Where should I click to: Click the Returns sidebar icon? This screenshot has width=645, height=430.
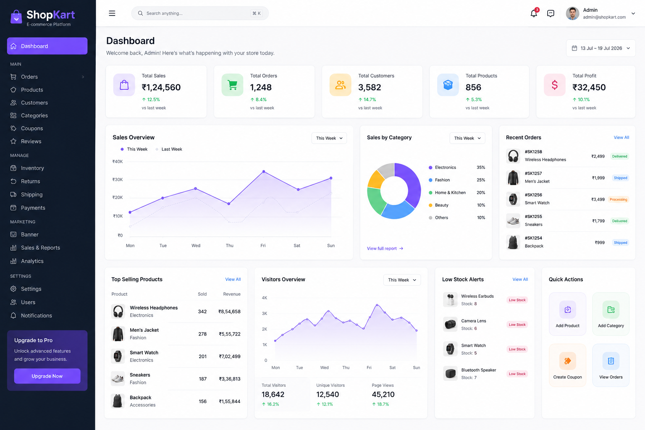13,181
